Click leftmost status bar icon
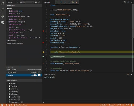Viewport: 134px width, 106px height. pyautogui.click(x=2, y=105)
